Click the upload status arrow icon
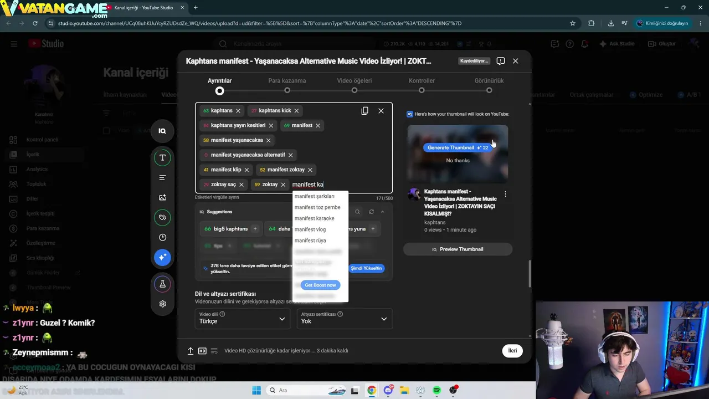 click(191, 351)
